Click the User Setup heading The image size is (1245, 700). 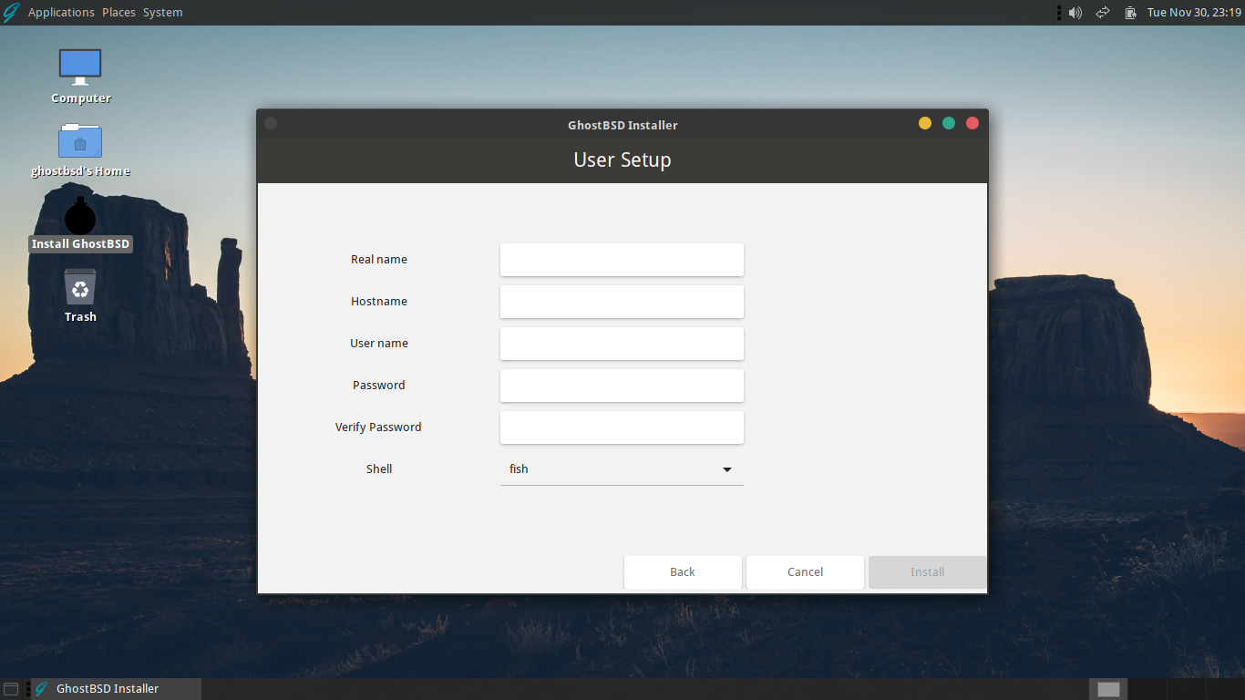(622, 160)
